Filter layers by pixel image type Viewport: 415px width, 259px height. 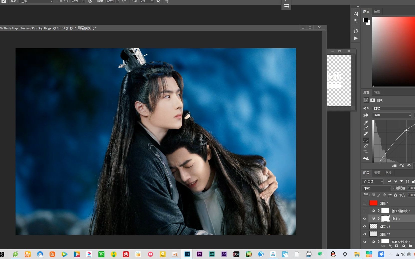click(389, 181)
